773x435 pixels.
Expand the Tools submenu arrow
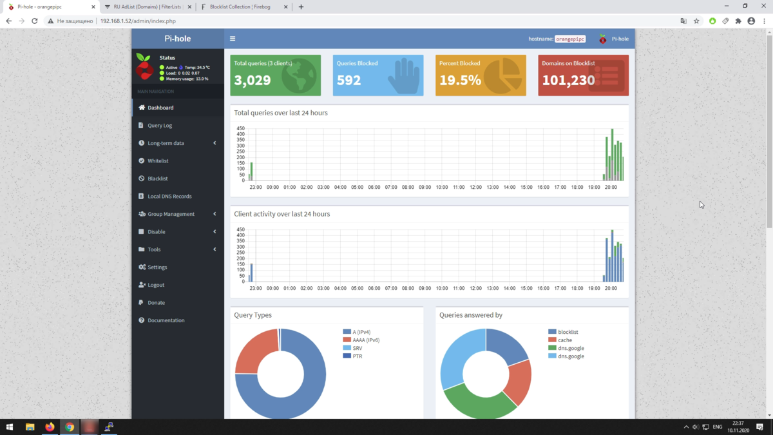coord(215,249)
